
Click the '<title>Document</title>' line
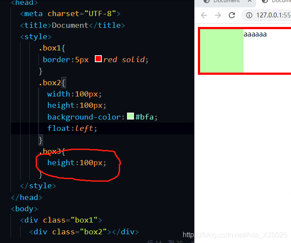point(72,25)
